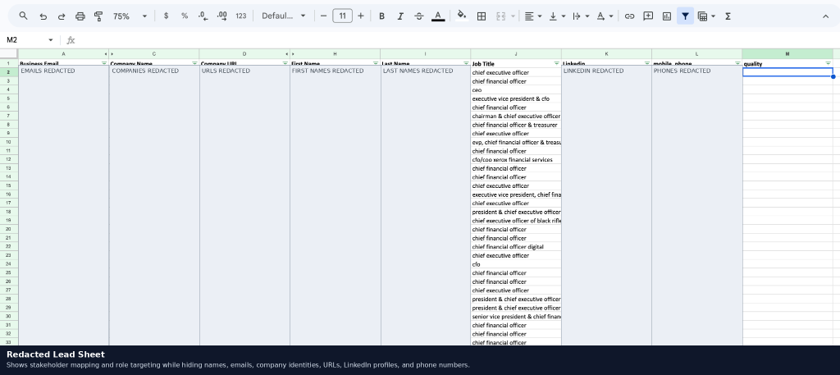The image size is (840, 375).
Task: Increase font size with plus
Action: (361, 16)
